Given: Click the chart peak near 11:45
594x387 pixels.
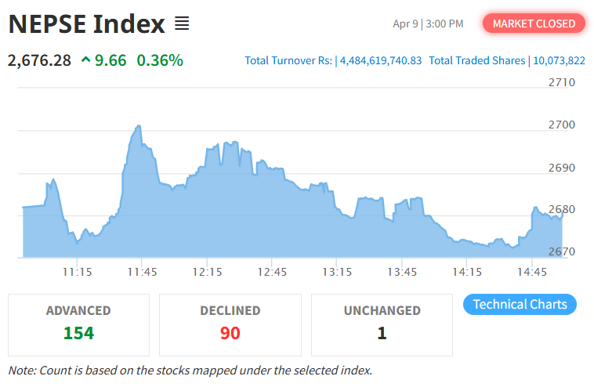Looking at the screenshot, I should [139, 126].
